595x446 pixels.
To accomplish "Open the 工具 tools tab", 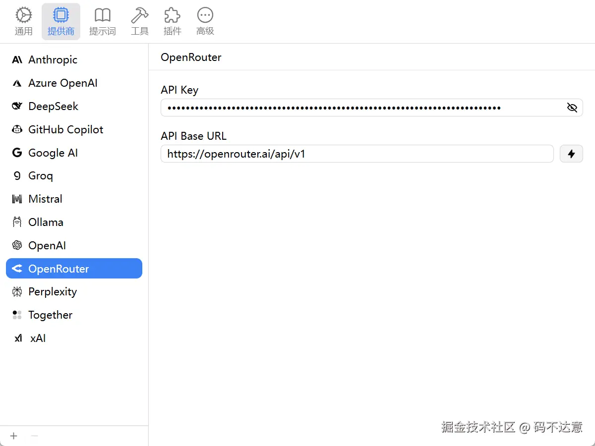I will pos(140,22).
